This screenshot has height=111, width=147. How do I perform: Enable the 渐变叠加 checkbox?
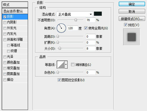5,68
